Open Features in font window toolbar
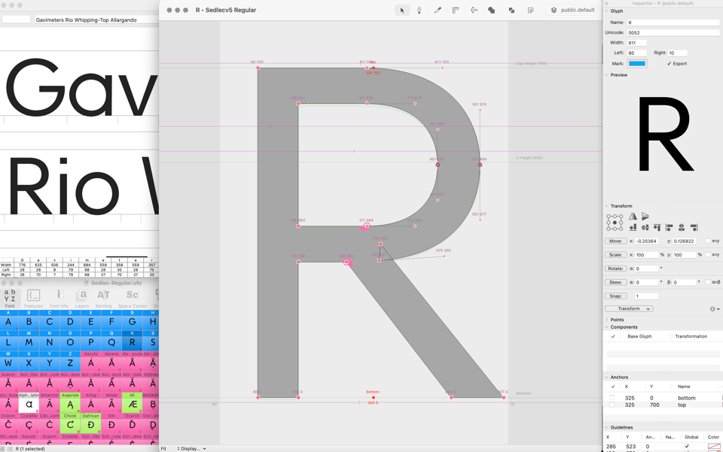The width and height of the screenshot is (723, 452). 34,298
